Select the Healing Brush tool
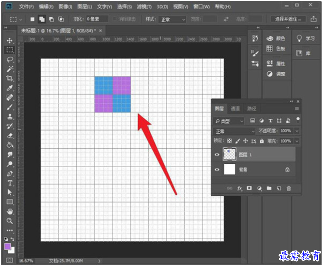This screenshot has height=267, width=323. [x=10, y=97]
